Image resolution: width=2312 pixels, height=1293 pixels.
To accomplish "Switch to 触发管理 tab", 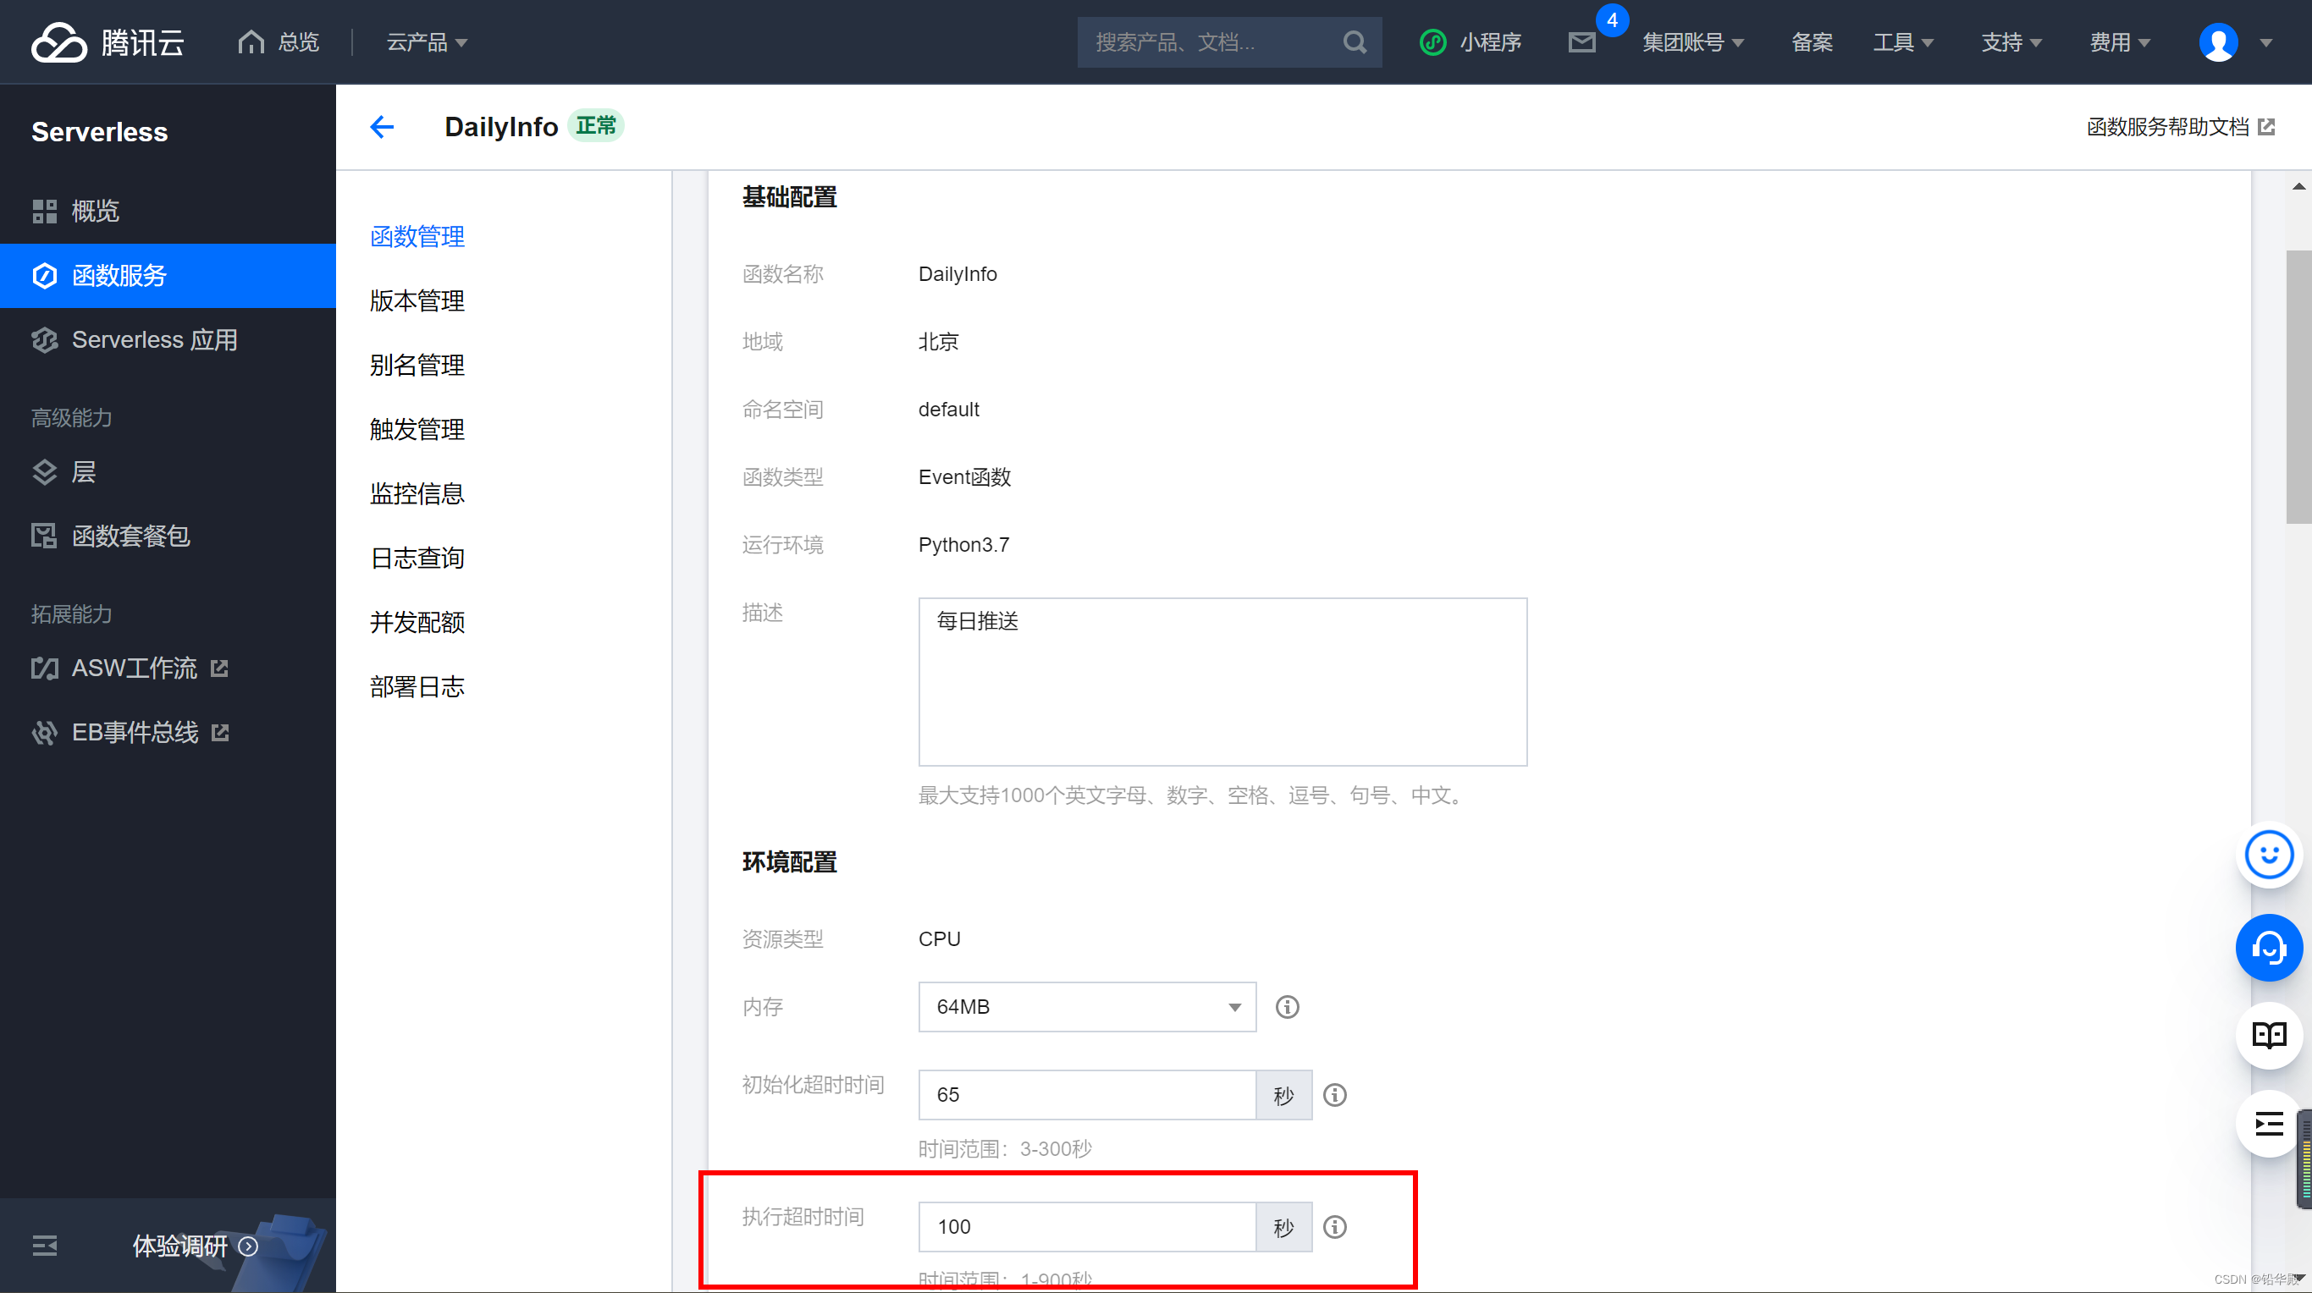I will 417,429.
